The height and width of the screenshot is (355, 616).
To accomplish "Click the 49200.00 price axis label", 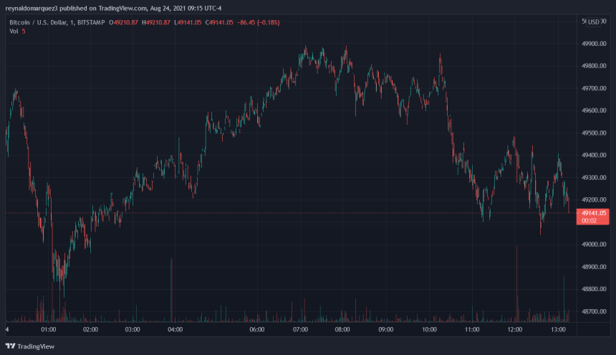I will click(x=594, y=199).
